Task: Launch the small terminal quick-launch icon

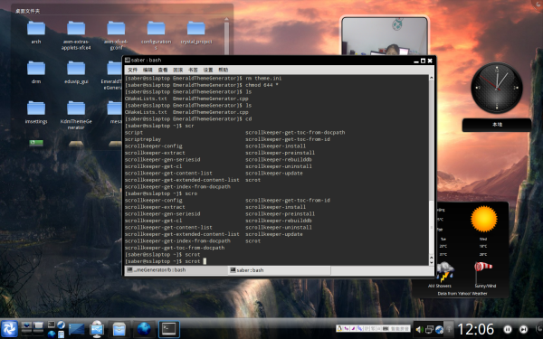Action: coord(52,325)
